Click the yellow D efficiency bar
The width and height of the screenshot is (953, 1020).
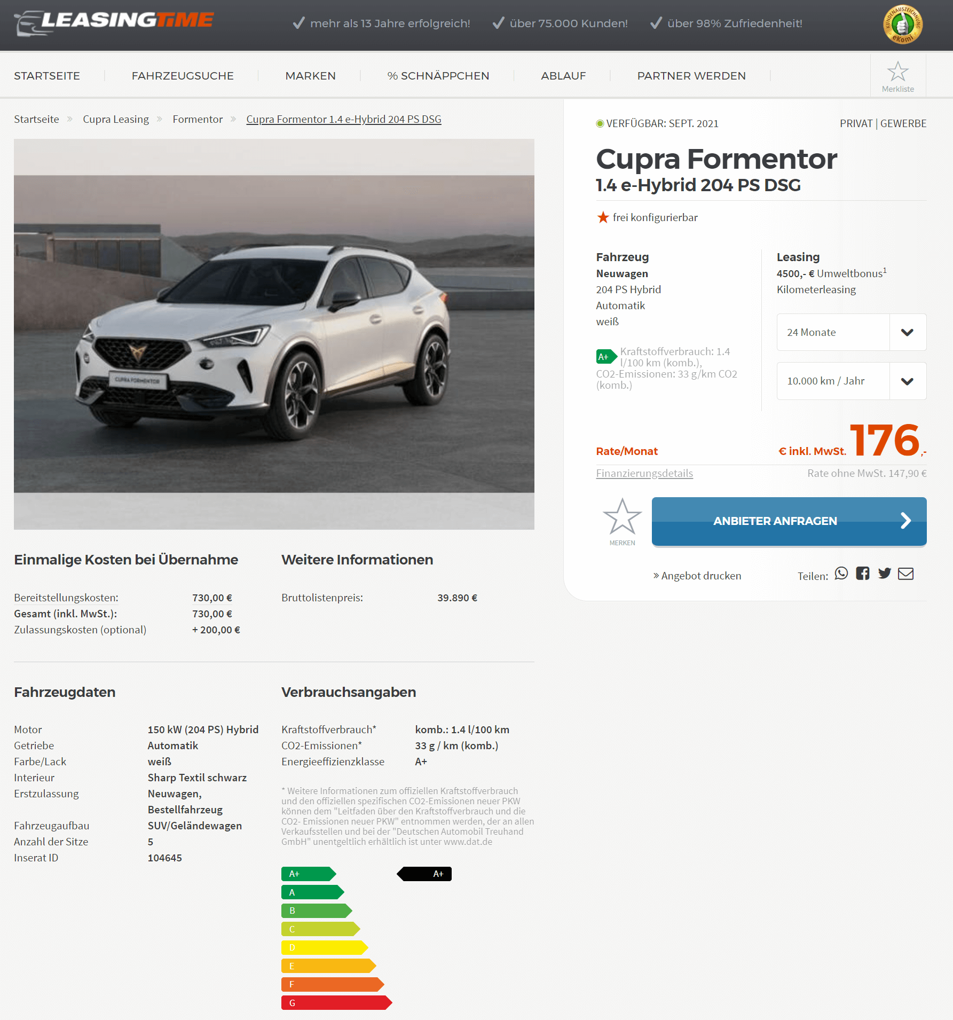pyautogui.click(x=325, y=947)
